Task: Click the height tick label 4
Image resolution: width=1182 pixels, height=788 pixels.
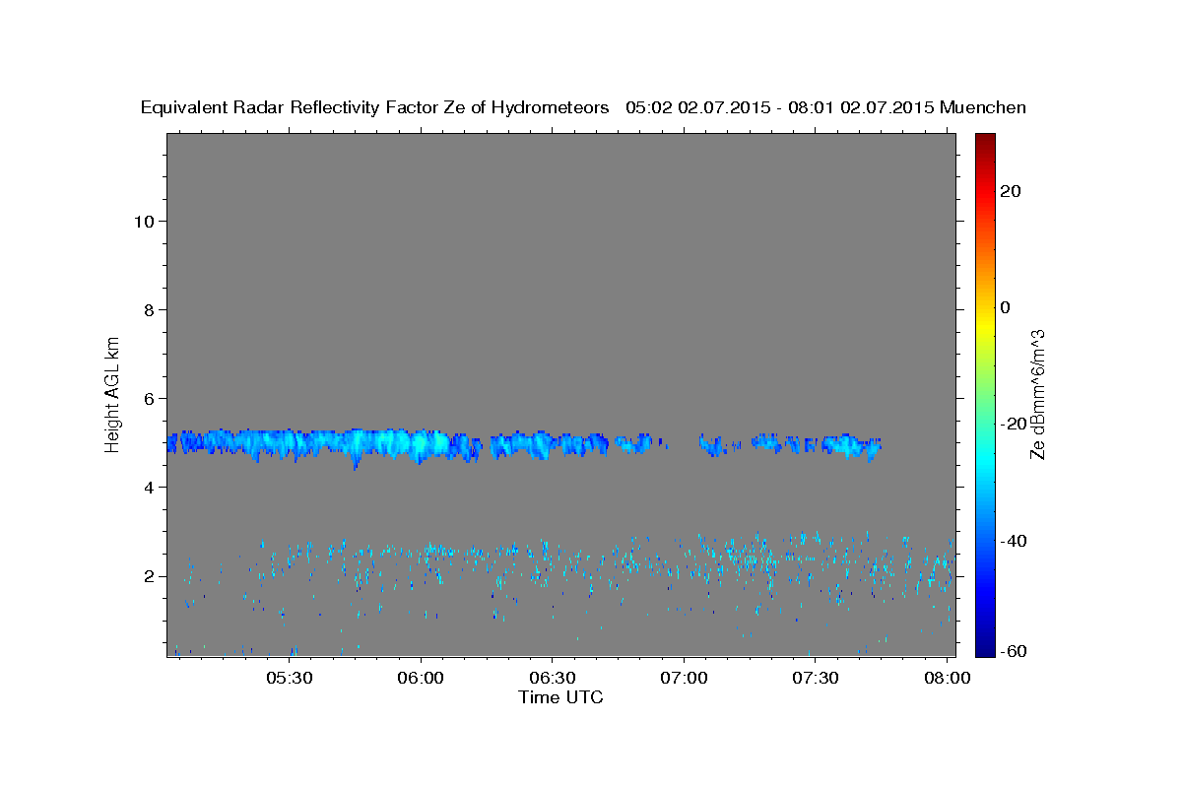Action: coord(150,488)
